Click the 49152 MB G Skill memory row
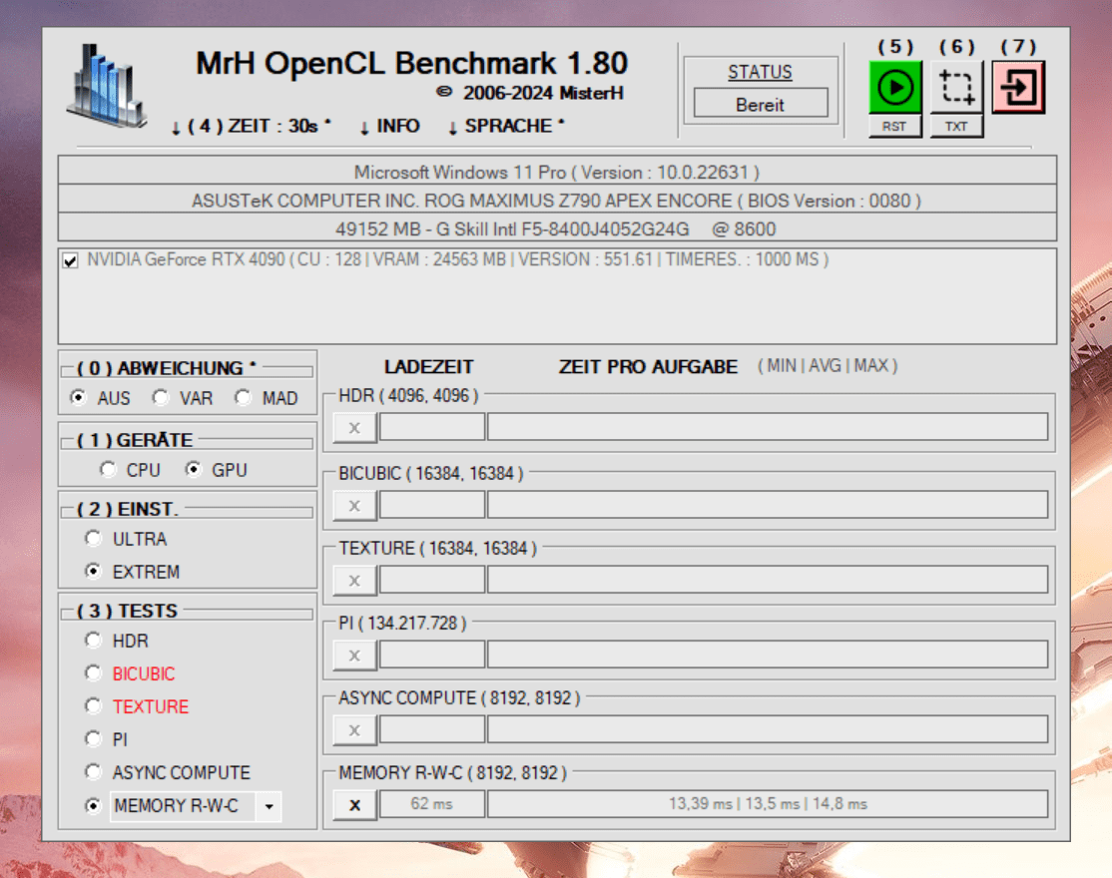Screen dimensions: 1112x878 coord(557,228)
